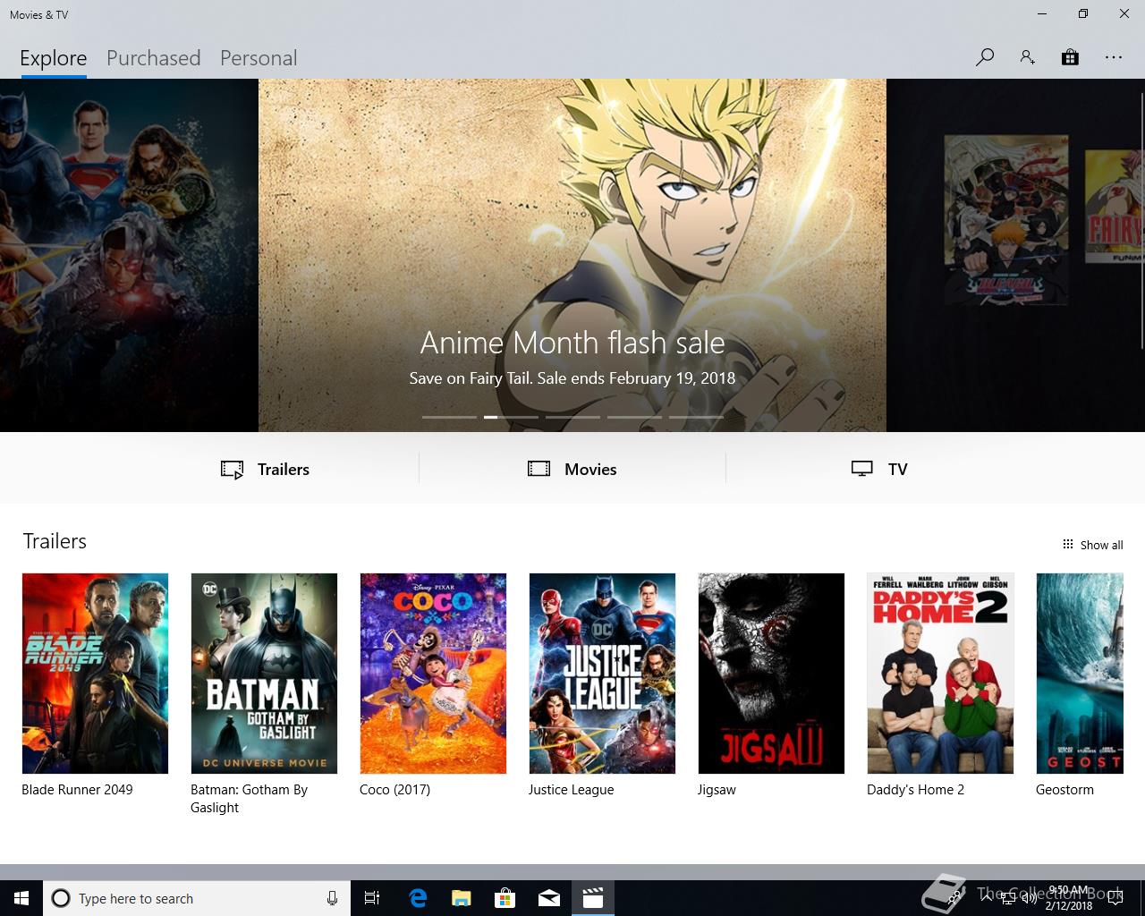Open Microsoft Store from taskbar
Screen dimensions: 1145x916
click(505, 898)
